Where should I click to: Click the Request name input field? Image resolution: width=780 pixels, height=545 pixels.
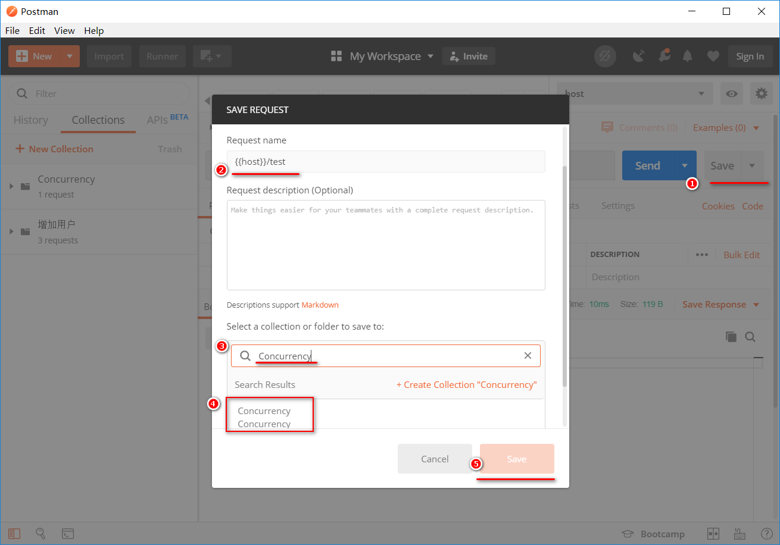tap(386, 161)
